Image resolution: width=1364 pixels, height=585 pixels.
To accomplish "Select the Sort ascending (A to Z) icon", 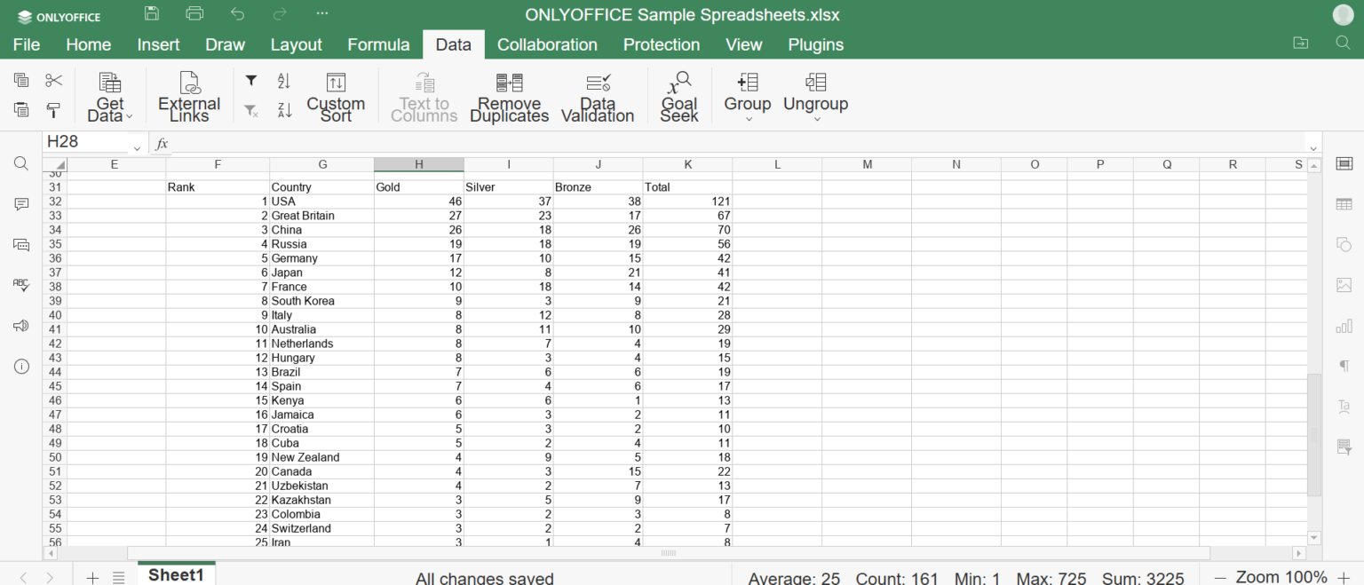I will pos(282,80).
